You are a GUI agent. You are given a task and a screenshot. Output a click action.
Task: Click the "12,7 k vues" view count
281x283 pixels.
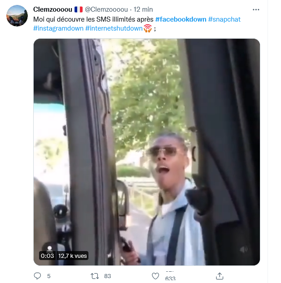[73, 256]
